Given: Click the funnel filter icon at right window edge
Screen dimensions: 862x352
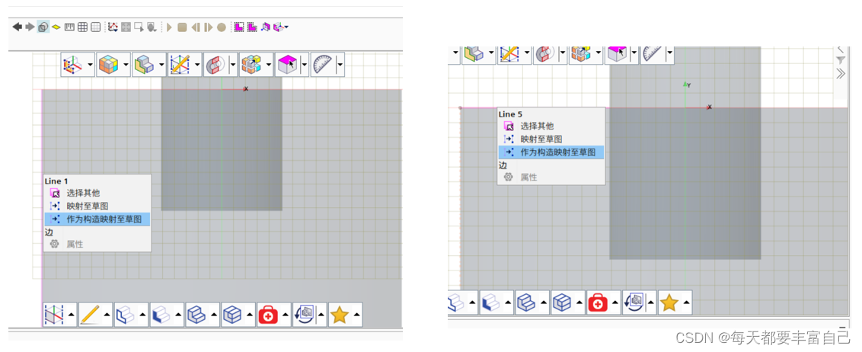Looking at the screenshot, I should [x=841, y=60].
